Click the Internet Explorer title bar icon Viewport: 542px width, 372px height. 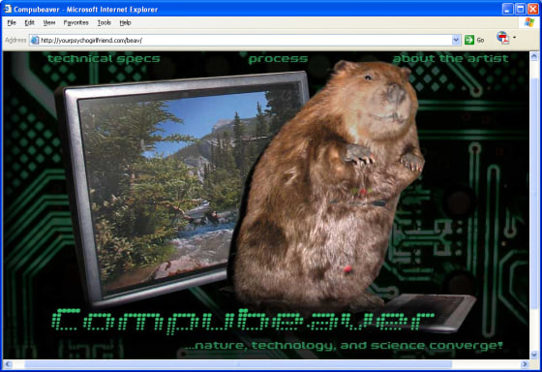8,9
